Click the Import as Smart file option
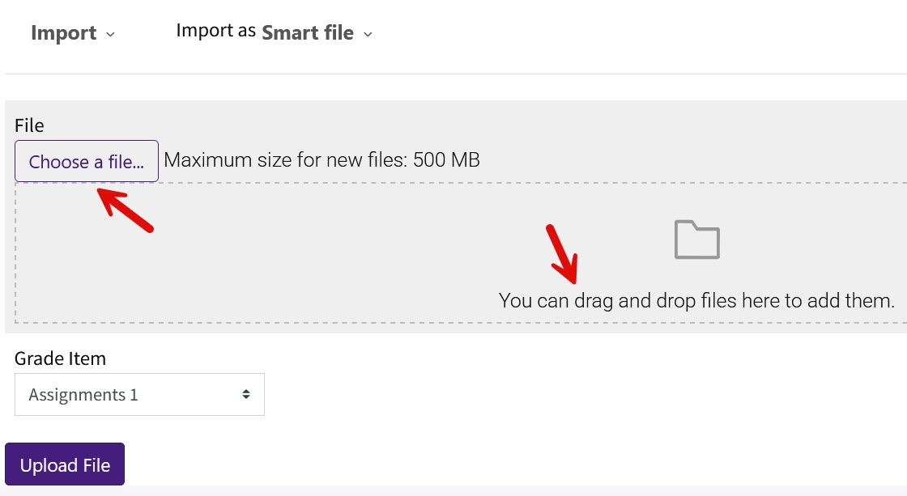This screenshot has width=907, height=496. pyautogui.click(x=308, y=32)
